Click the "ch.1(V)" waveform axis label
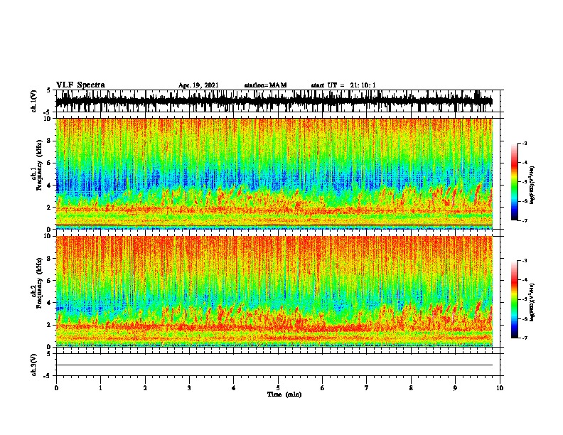 (34, 101)
